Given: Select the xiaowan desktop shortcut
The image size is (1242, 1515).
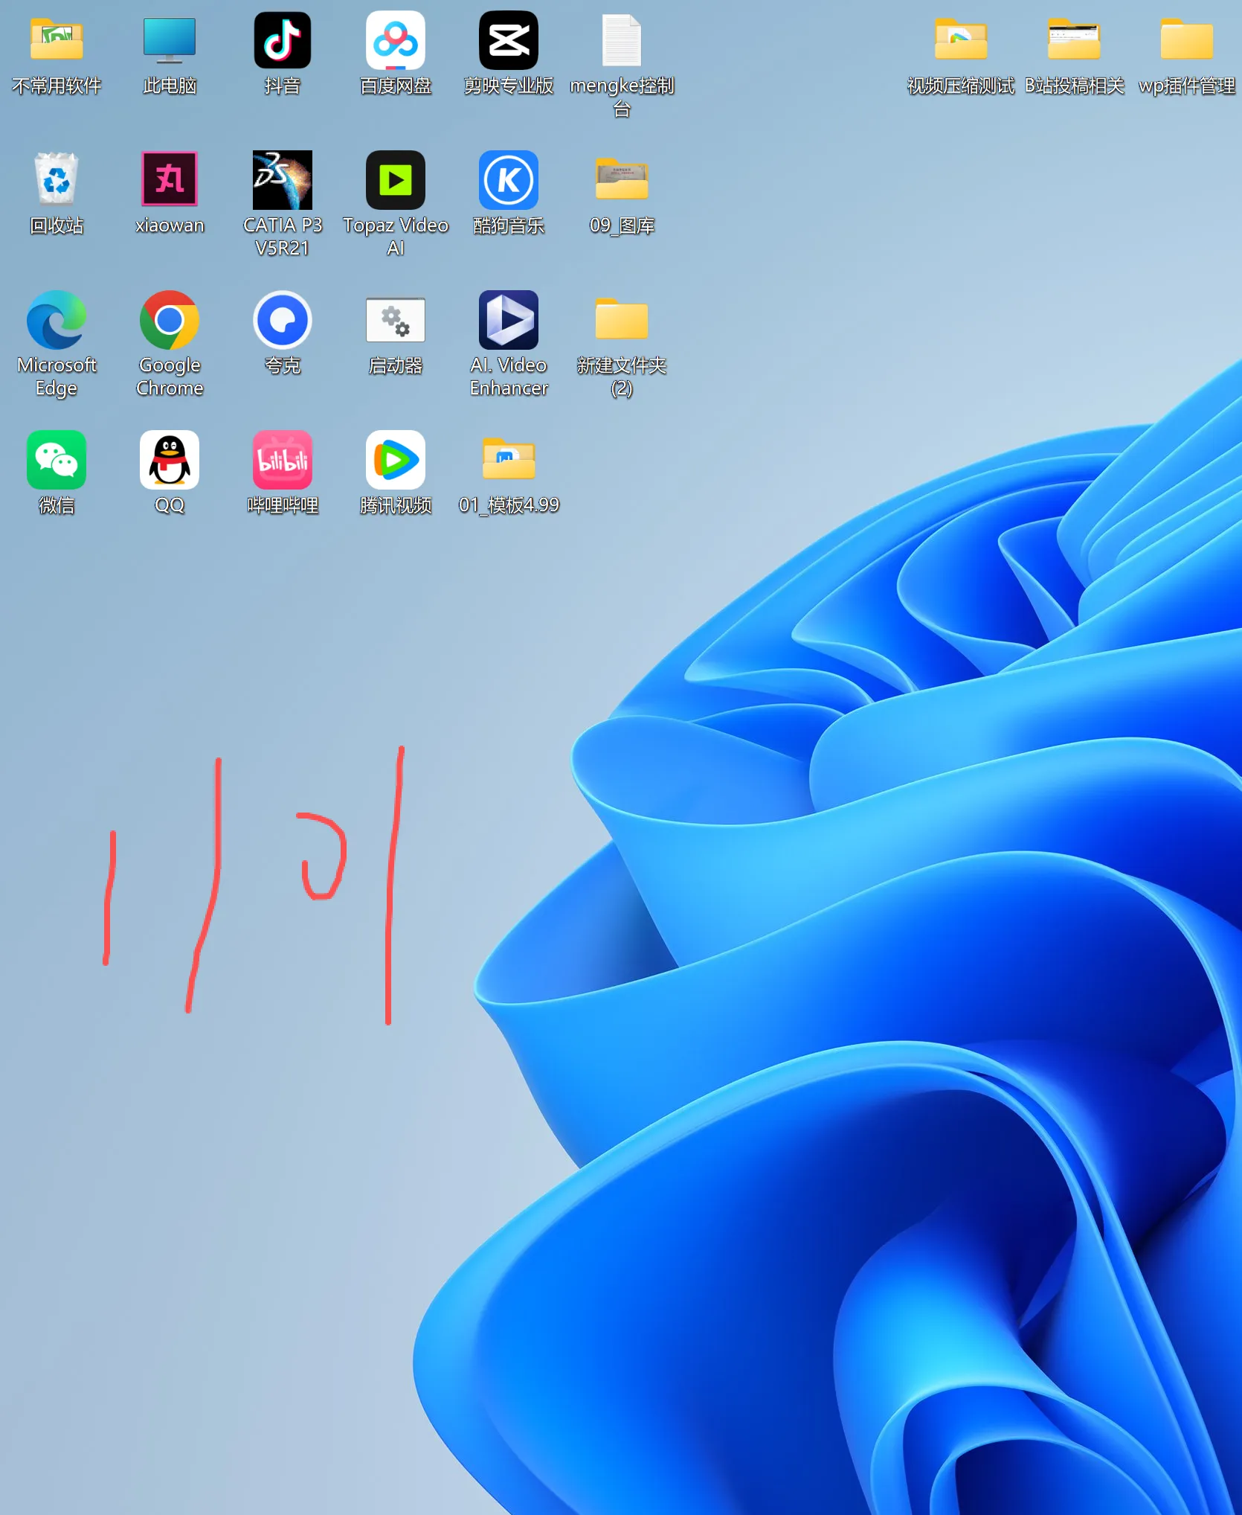Looking at the screenshot, I should 170,179.
